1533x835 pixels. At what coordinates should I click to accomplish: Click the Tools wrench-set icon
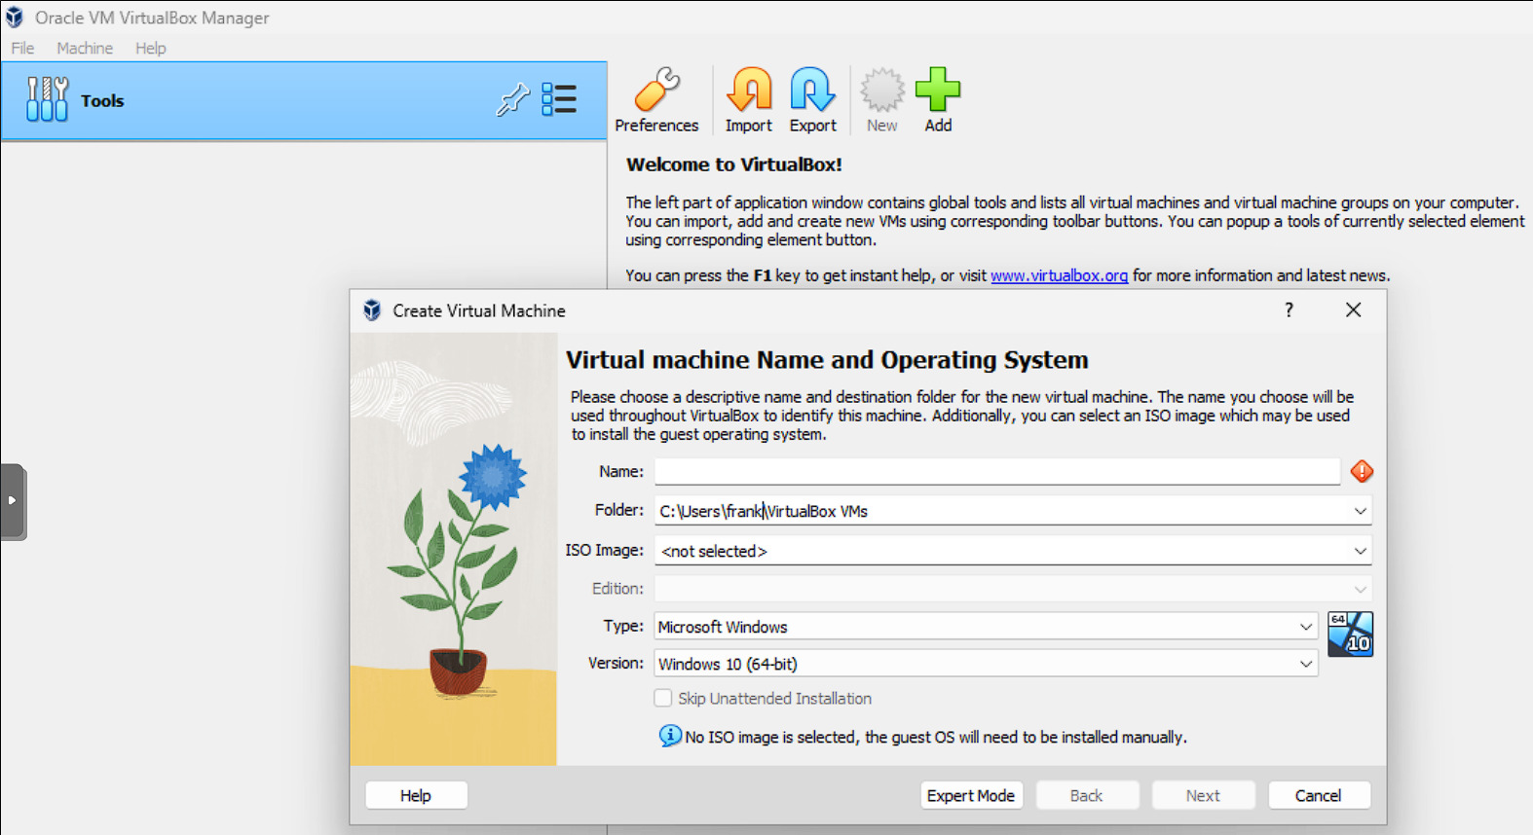pos(47,99)
